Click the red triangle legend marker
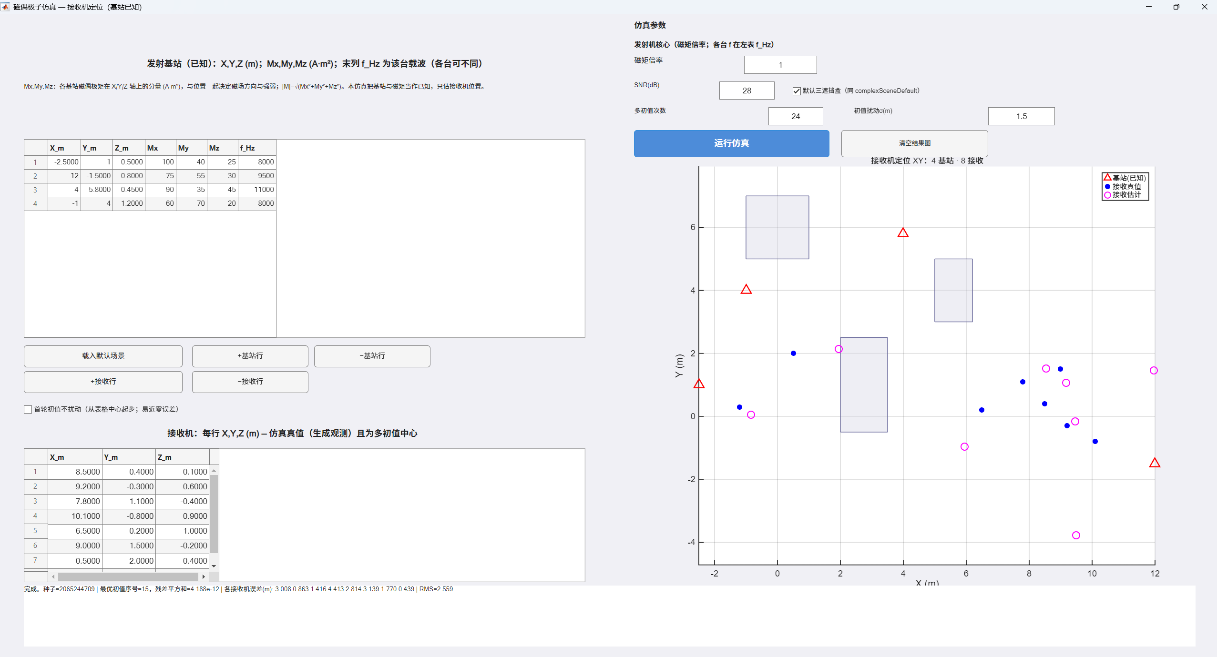The width and height of the screenshot is (1217, 657). tap(1107, 177)
